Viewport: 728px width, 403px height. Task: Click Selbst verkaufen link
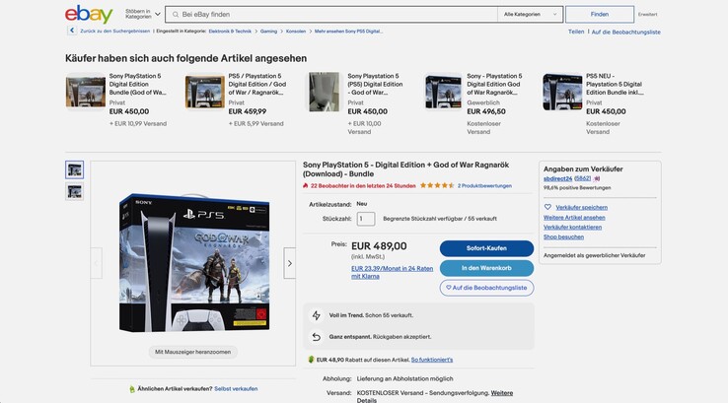[236, 388]
